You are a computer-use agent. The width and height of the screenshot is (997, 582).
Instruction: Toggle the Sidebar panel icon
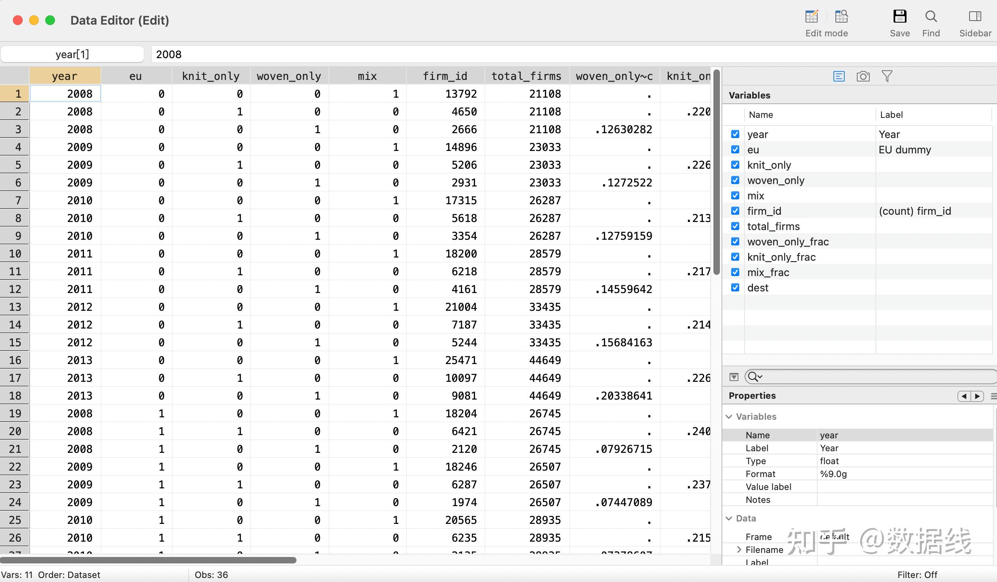coord(975,17)
